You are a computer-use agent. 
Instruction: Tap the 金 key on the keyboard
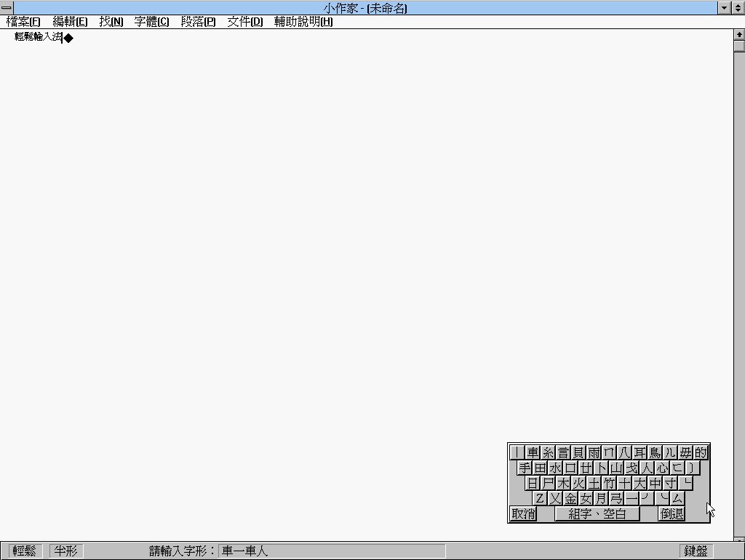point(571,498)
